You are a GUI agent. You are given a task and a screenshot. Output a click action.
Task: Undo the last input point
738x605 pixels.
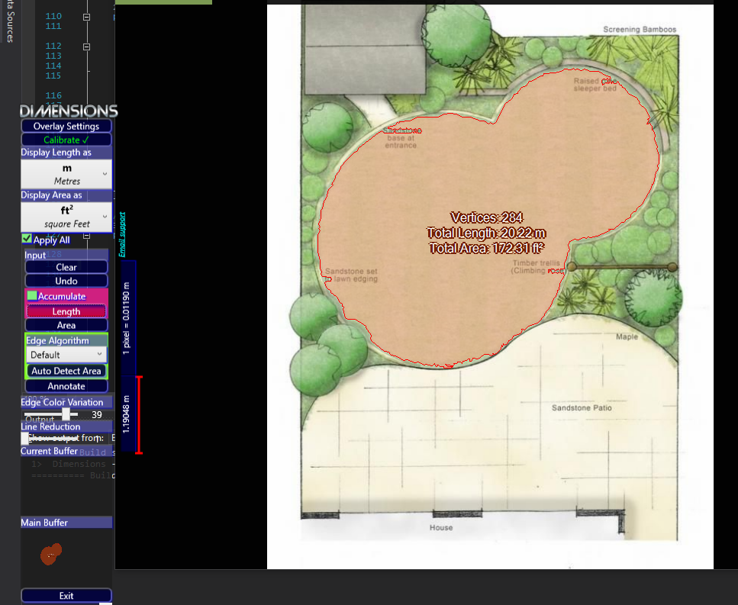(x=66, y=281)
